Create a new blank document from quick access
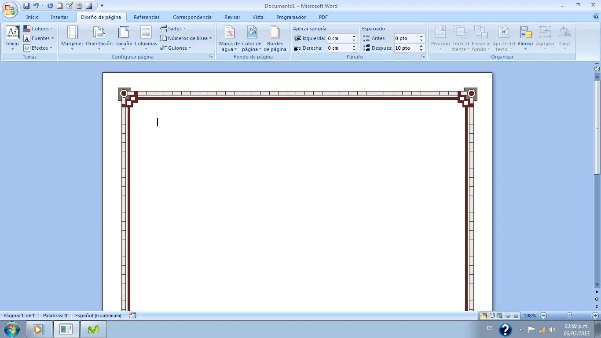The height and width of the screenshot is (338, 601). 60,6
